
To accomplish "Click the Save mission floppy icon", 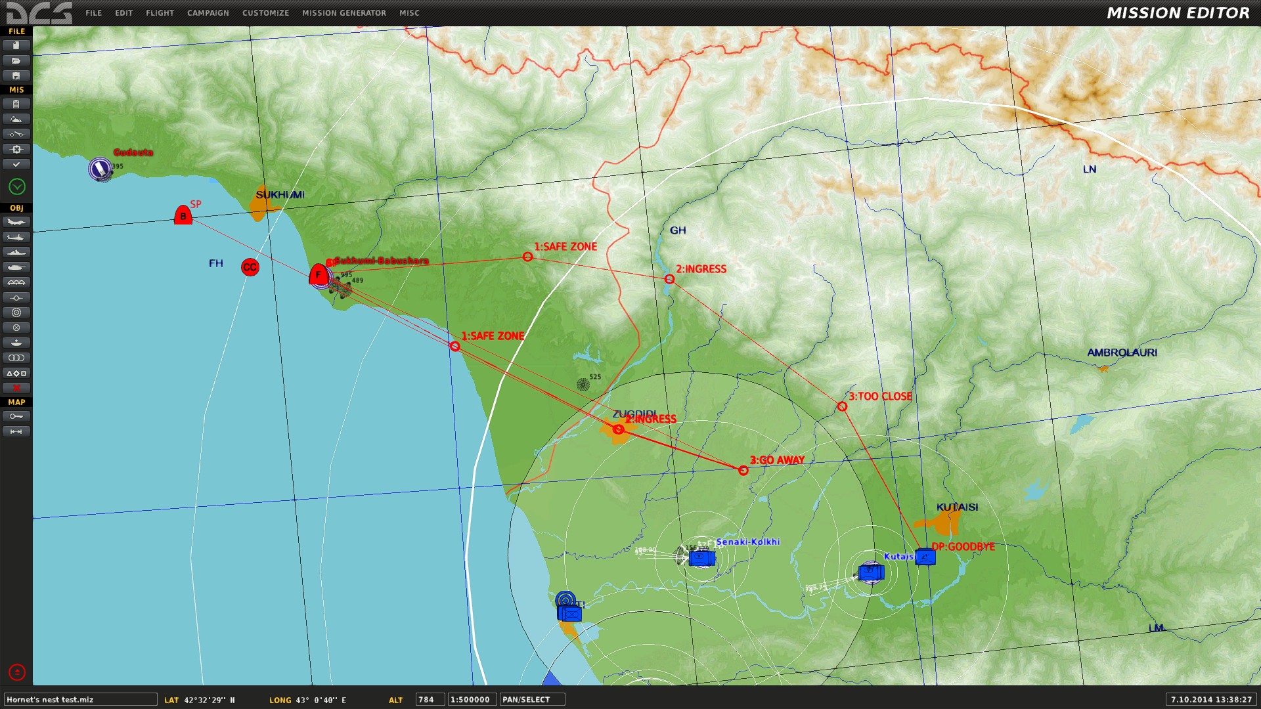I will (16, 75).
